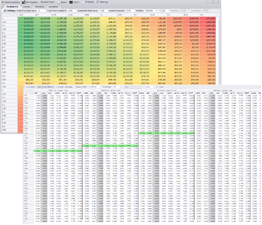Click the f(x) Settings icon

coord(5,11)
